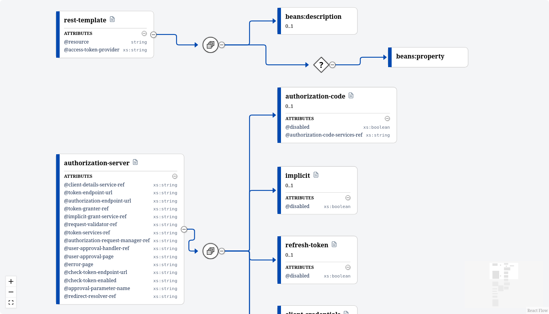Collapse the branch after the choice diamond

point(332,65)
